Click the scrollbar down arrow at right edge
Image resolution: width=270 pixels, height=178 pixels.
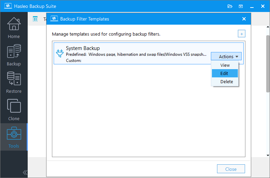pyautogui.click(x=268, y=155)
